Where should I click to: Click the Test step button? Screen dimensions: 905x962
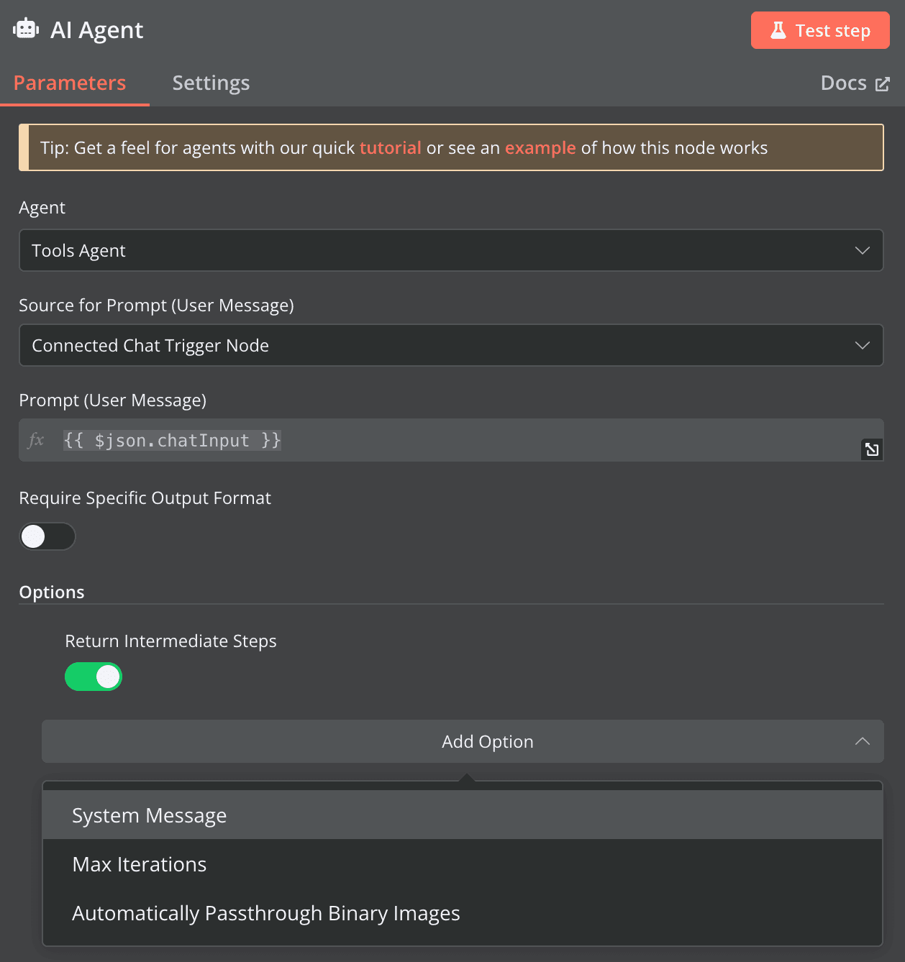820,30
